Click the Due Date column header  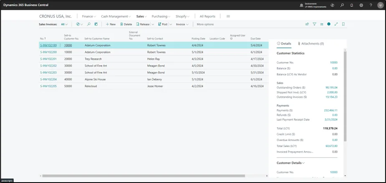click(255, 39)
